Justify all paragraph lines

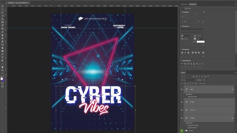coord(203,52)
